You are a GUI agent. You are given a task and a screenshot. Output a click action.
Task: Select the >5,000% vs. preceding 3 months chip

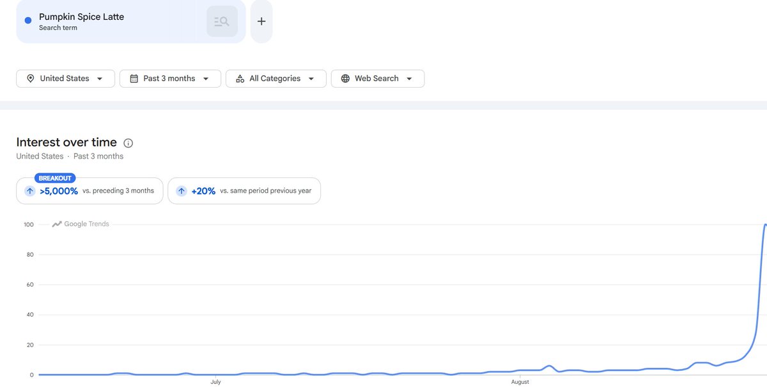pos(89,191)
